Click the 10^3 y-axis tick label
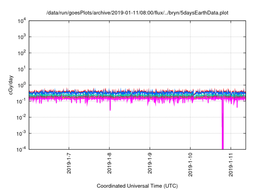The image size is (271, 190). click(22, 37)
